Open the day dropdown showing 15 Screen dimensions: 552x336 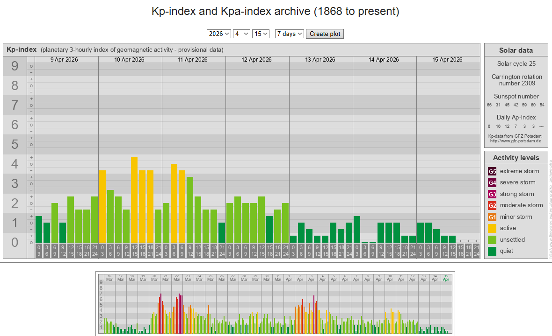pyautogui.click(x=261, y=34)
